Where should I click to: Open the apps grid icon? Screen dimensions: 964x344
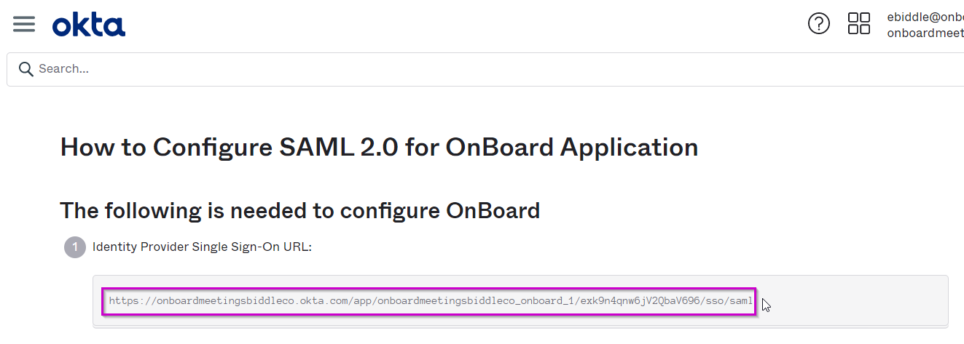click(x=859, y=23)
